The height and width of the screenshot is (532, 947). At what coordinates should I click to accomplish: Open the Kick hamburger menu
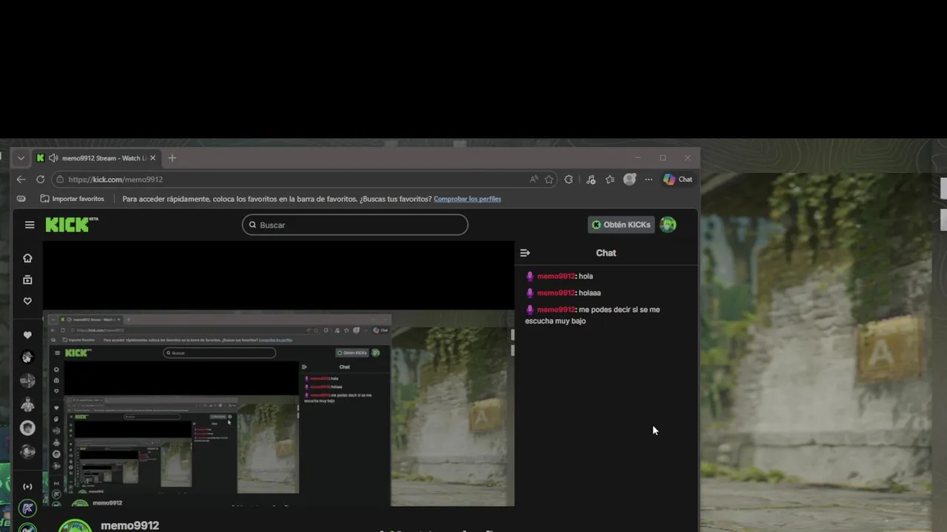(x=30, y=225)
